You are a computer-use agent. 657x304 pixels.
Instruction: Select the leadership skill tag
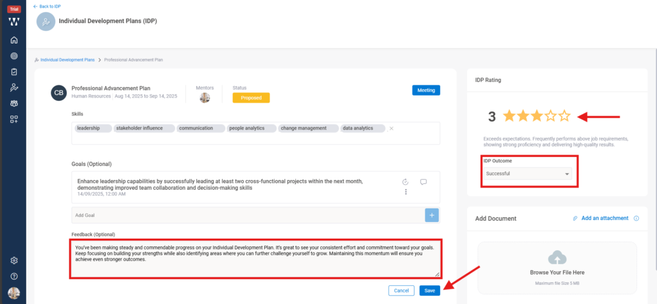(x=92, y=128)
